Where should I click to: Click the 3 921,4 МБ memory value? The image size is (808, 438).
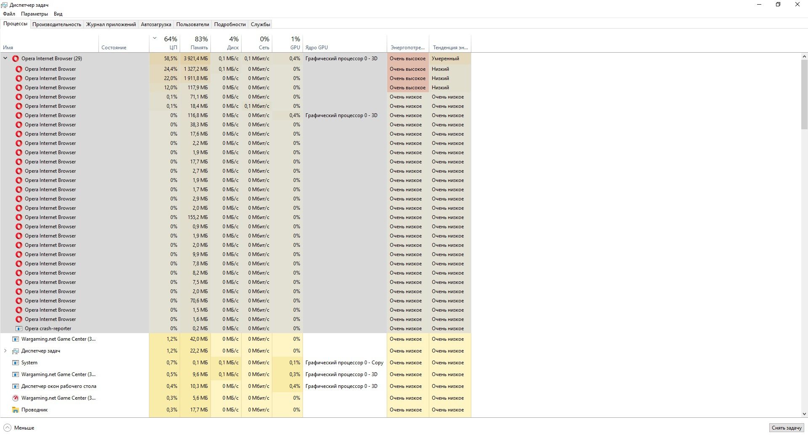[x=196, y=59]
